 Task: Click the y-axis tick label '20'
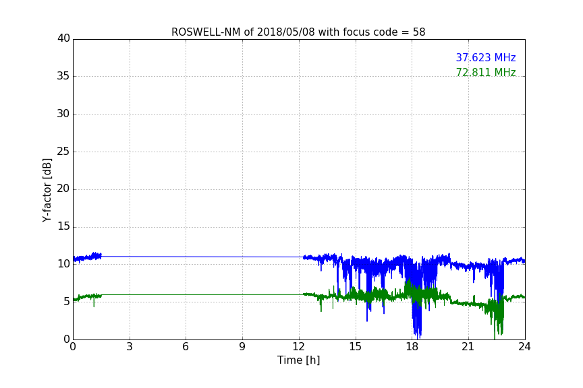click(x=63, y=189)
